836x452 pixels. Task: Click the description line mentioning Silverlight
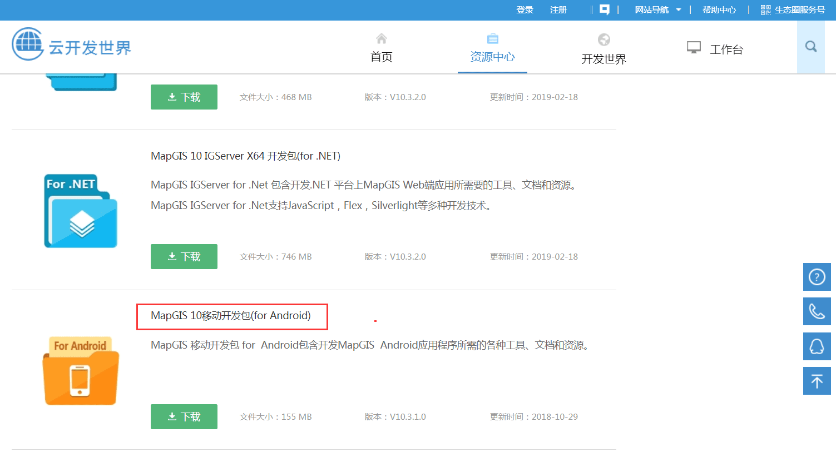tap(321, 206)
